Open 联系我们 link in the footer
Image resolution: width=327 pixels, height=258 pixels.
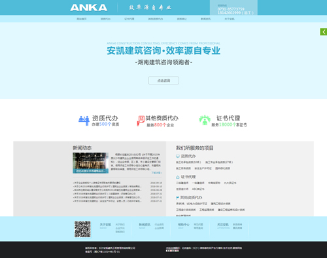point(120,232)
